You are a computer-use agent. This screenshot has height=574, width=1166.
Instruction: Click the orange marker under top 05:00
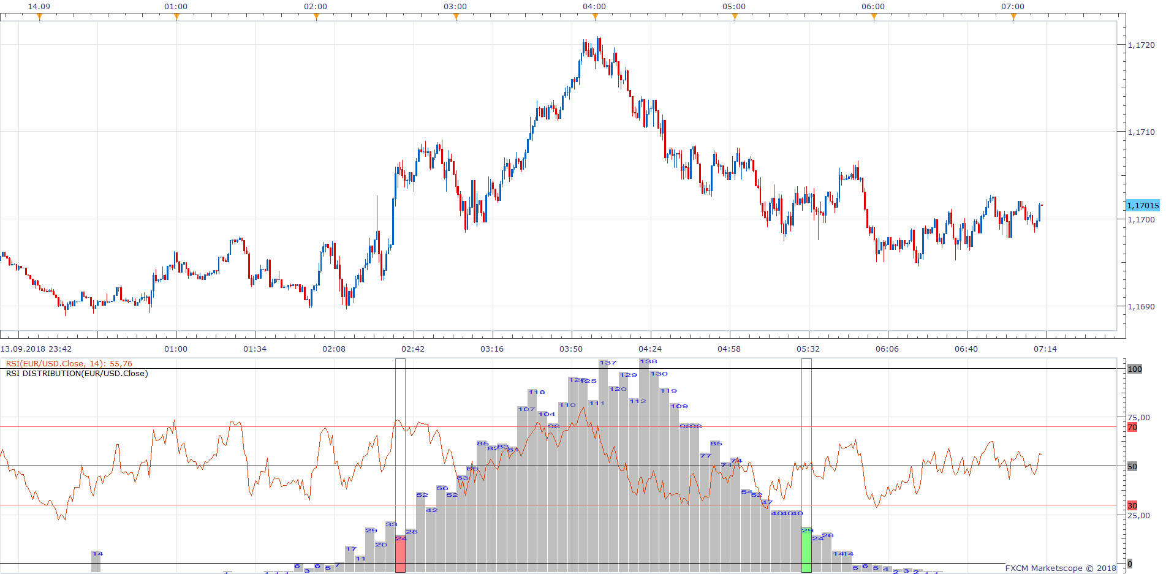tap(735, 17)
